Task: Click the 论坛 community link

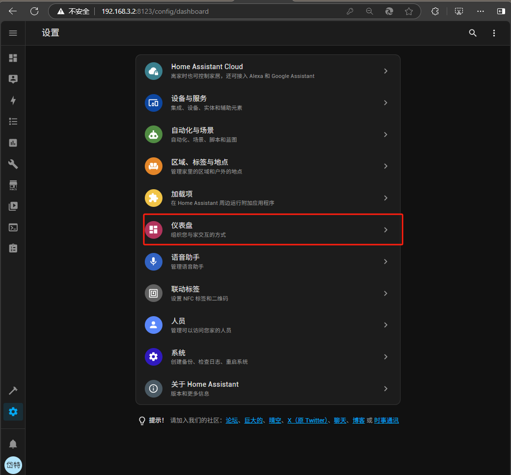Action: pos(232,421)
